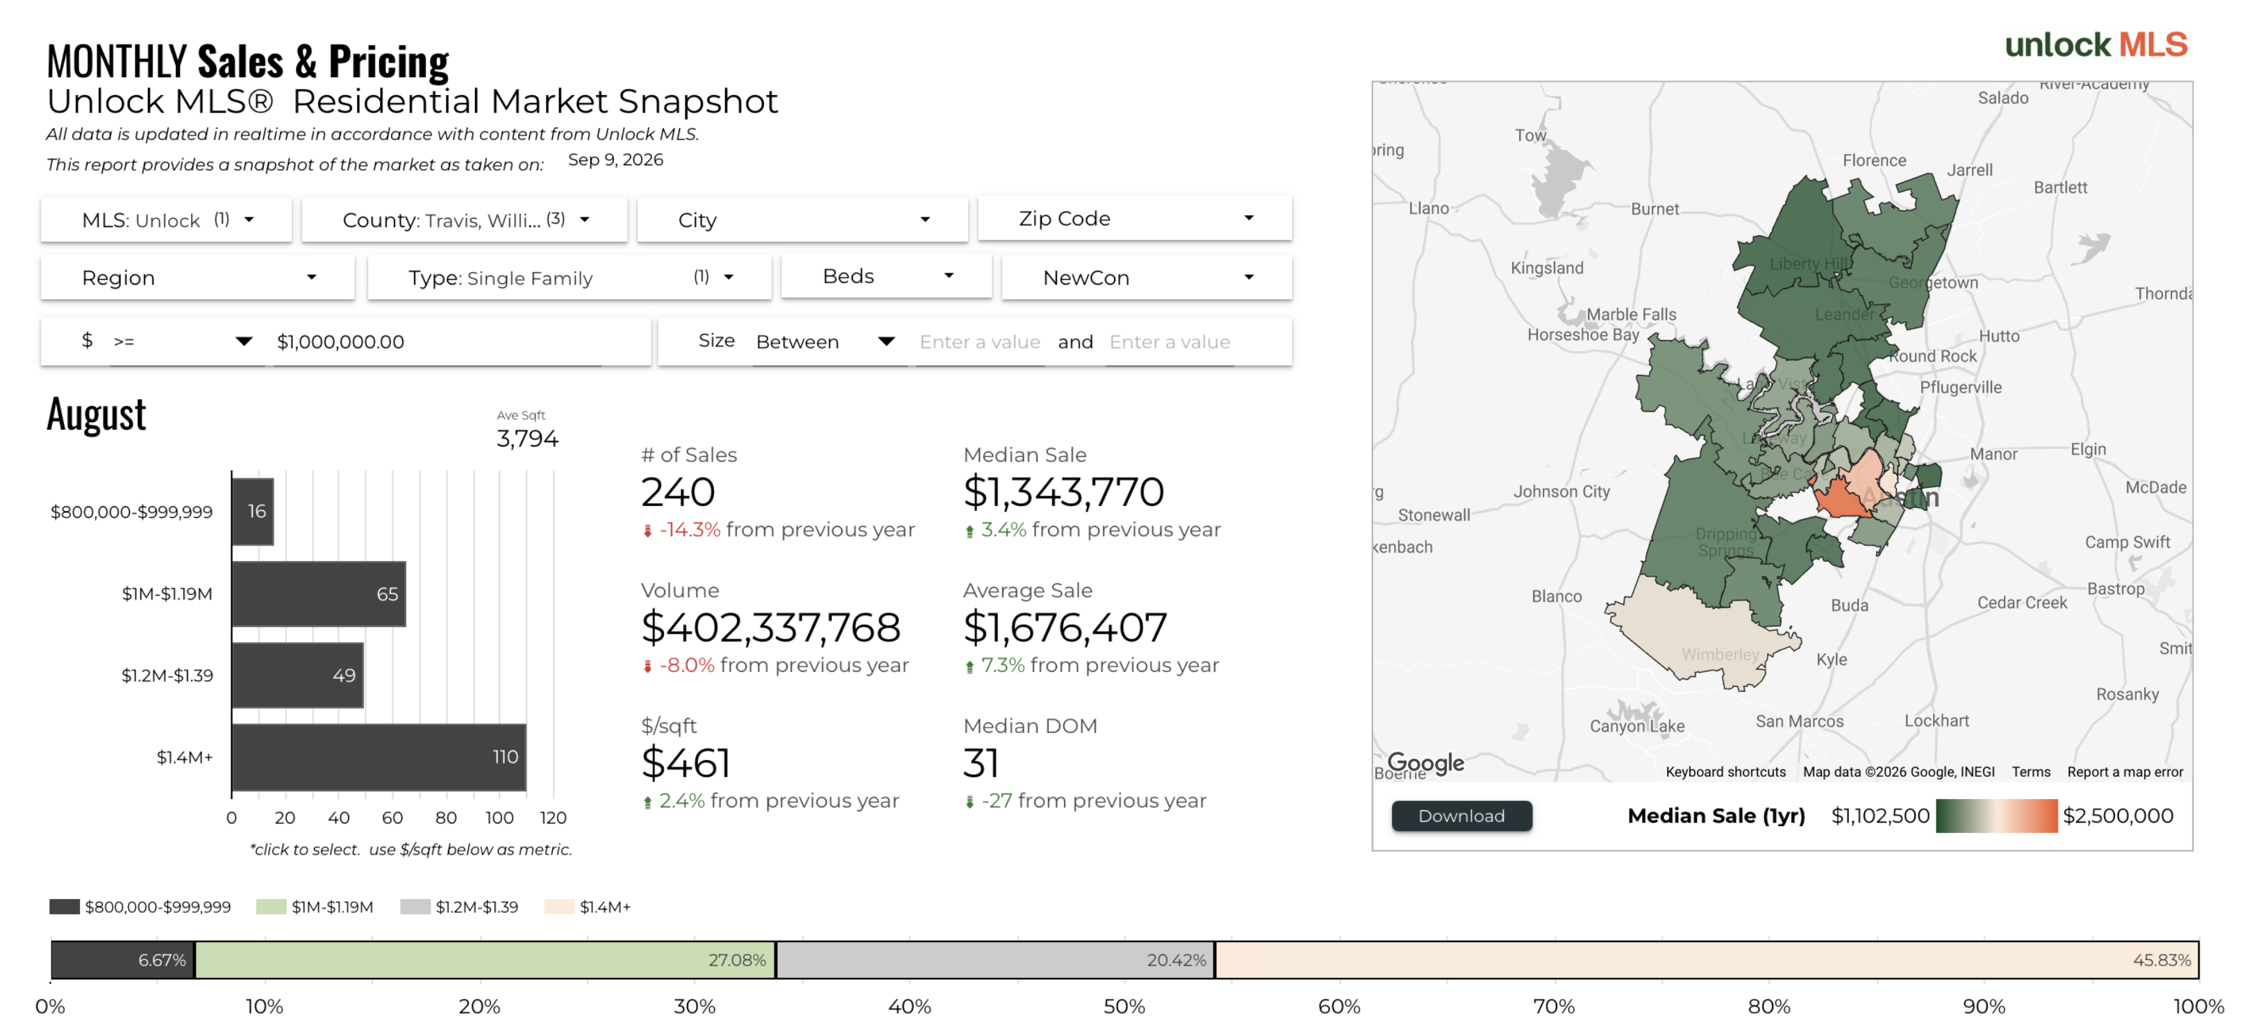Screen dimensions: 2242x1033
Task: Click the Ave Sqft value 3,794
Action: coord(527,438)
